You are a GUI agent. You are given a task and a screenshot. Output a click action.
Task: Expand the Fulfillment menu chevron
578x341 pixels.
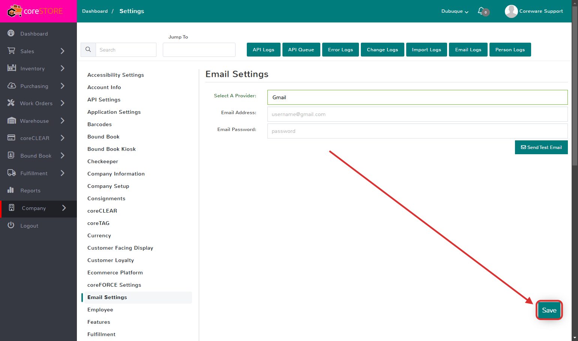click(x=63, y=173)
